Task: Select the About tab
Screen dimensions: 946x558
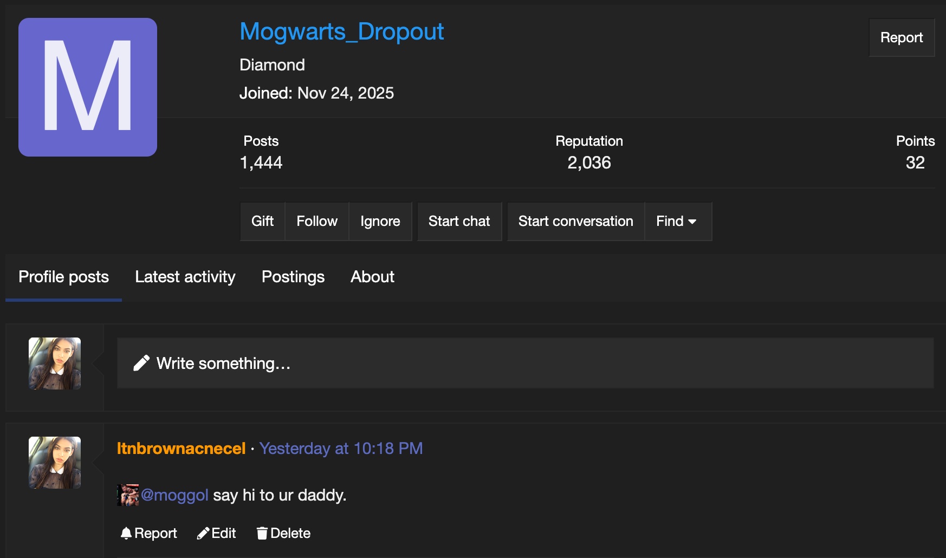Action: pos(372,277)
